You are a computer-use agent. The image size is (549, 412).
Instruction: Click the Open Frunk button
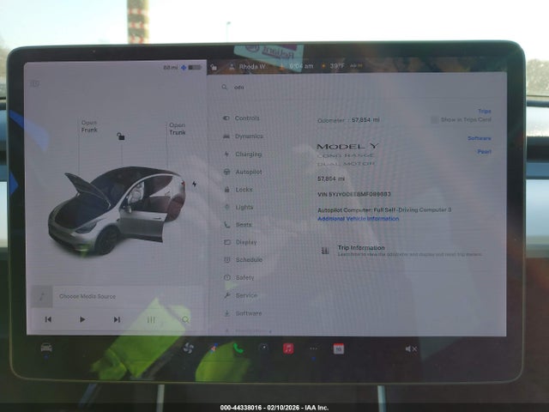pyautogui.click(x=89, y=126)
